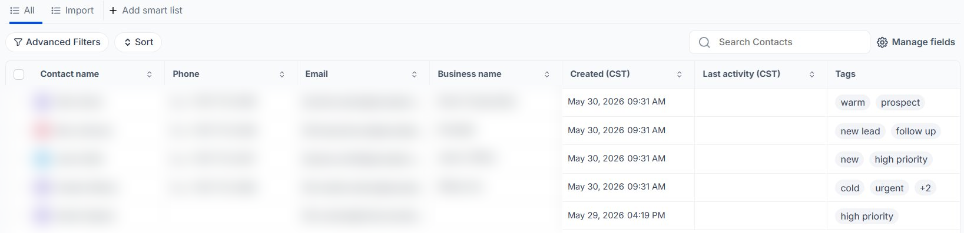Click the Email column header label
964x233 pixels.
coord(316,74)
